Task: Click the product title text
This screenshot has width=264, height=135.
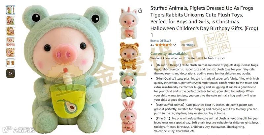Action: pos(204,21)
